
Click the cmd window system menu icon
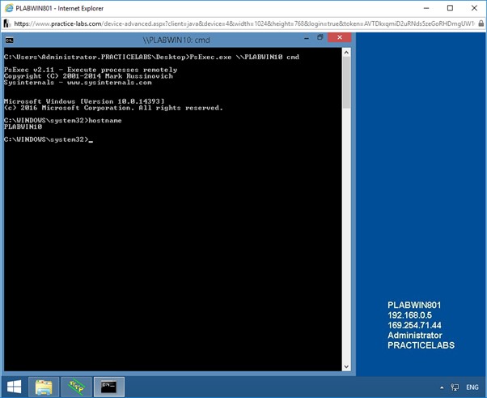point(10,40)
